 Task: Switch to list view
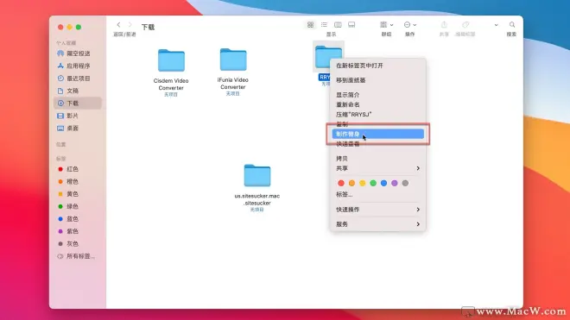(x=324, y=25)
